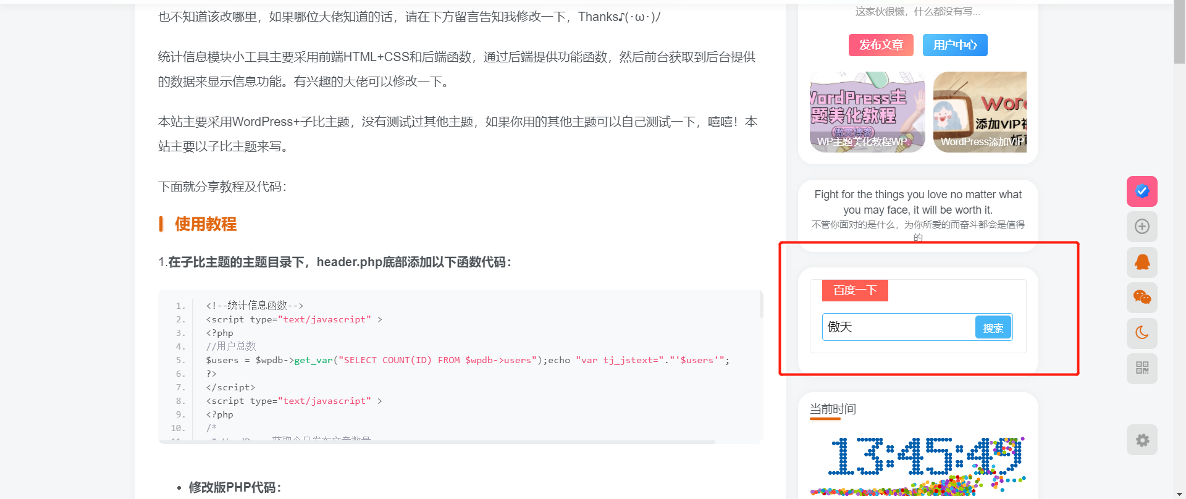
Task: Open 用户中心 user center button
Action: click(954, 45)
